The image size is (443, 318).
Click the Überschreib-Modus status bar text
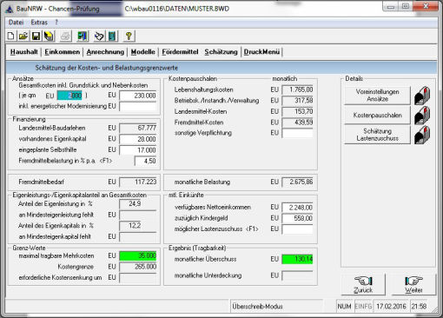point(257,307)
